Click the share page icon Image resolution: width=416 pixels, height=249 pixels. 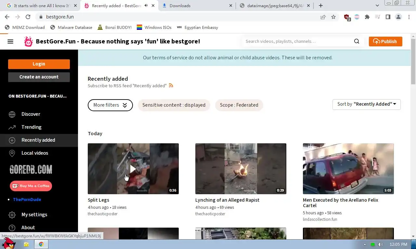click(323, 17)
